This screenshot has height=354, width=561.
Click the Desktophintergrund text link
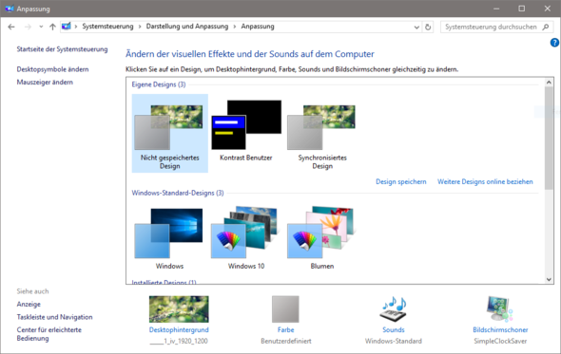[179, 330]
